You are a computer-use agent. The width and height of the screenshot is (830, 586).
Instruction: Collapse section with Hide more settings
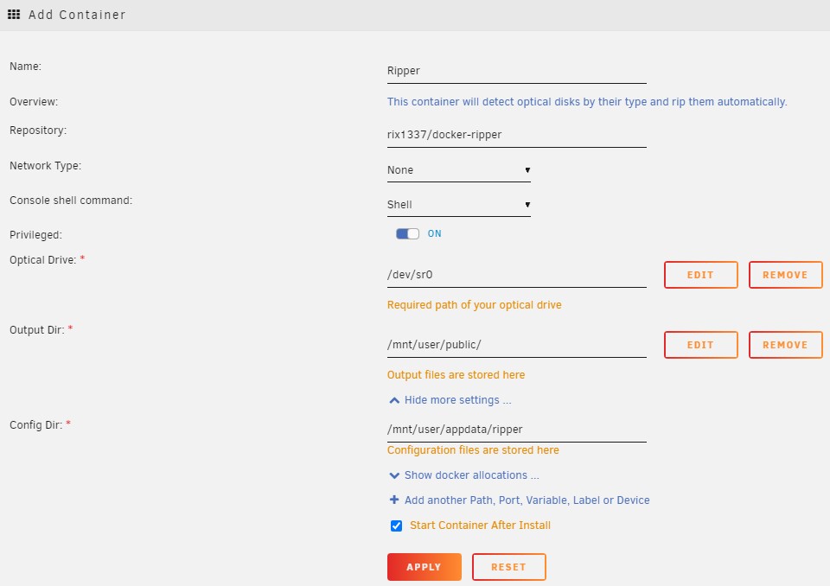click(x=458, y=400)
